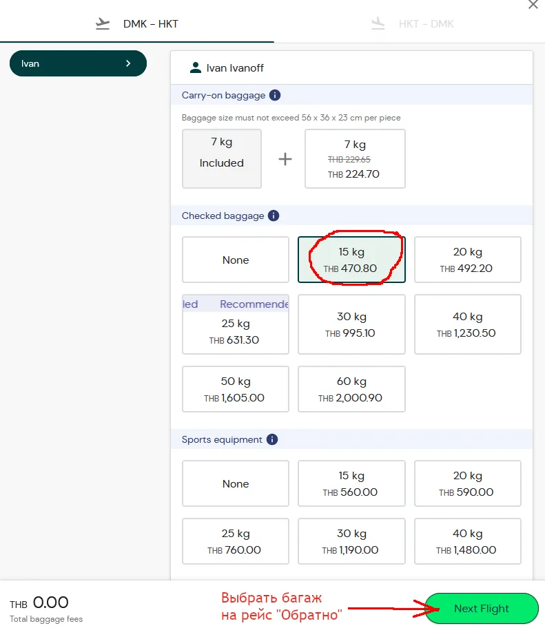Select 40 kg sports equipment THB 1,480.00
Image resolution: width=545 pixels, height=628 pixels.
[x=467, y=541]
